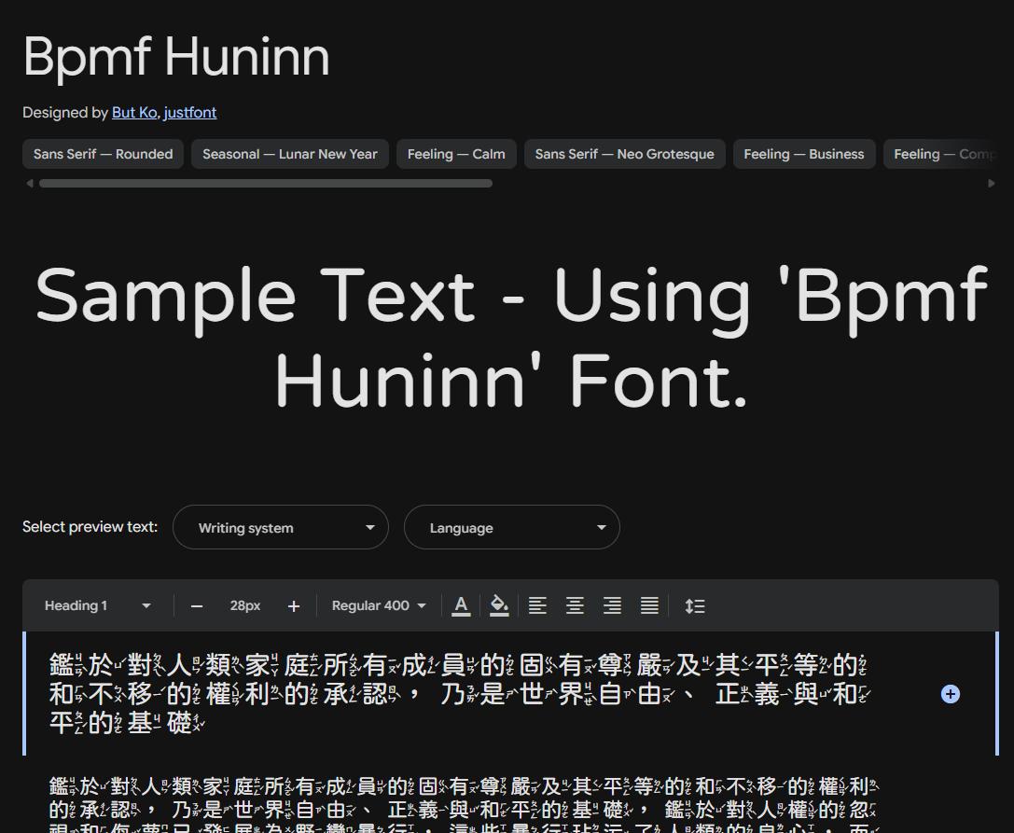Select the Sans Serif — Neo Grotesque tag
The height and width of the screenshot is (833, 1014).
(625, 154)
